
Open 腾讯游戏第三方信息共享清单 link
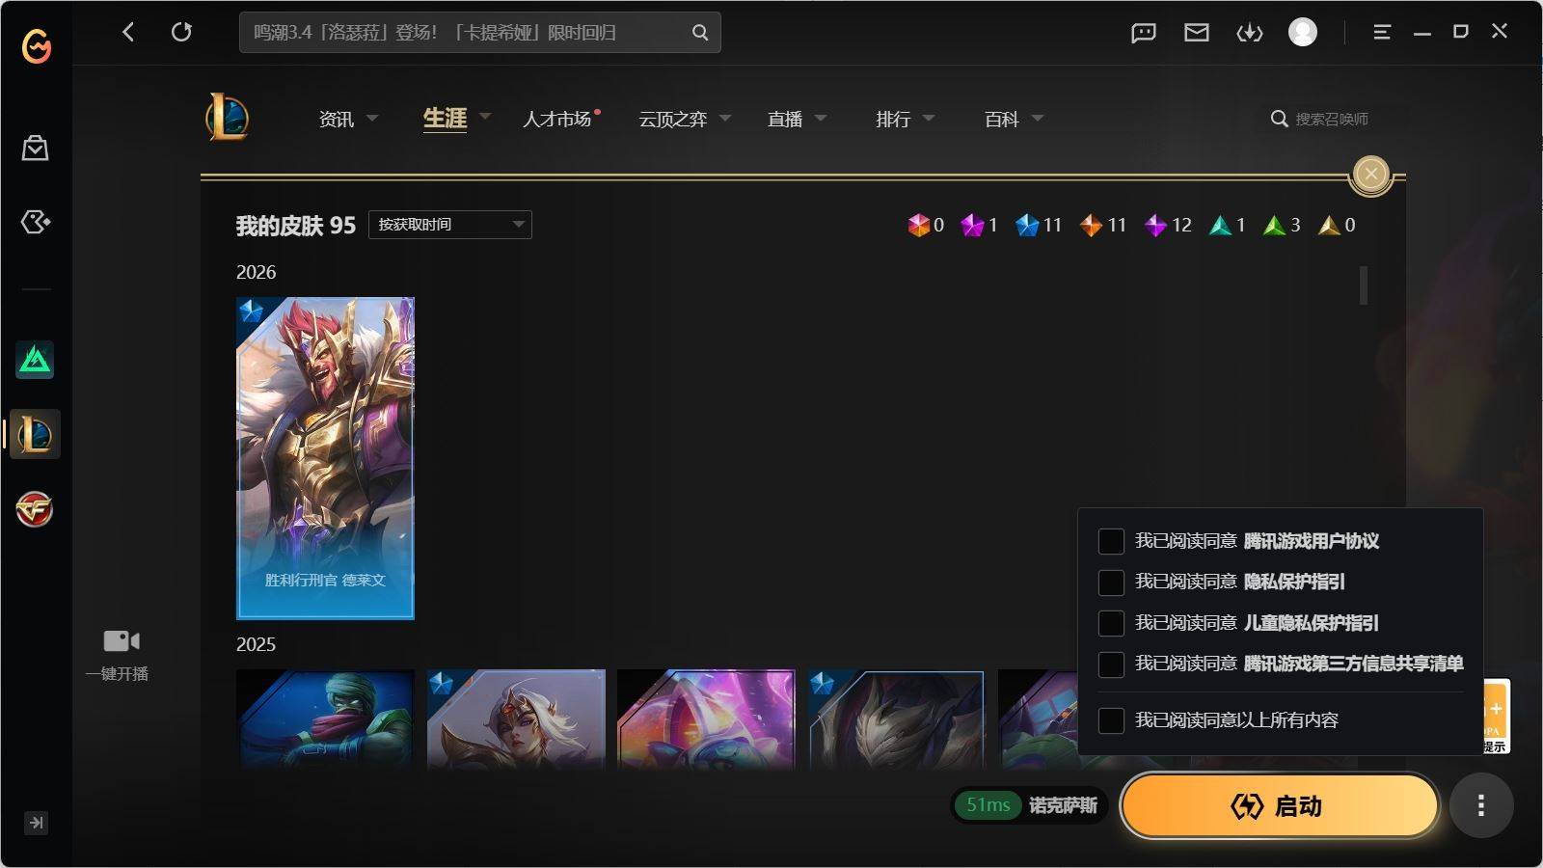click(1354, 664)
